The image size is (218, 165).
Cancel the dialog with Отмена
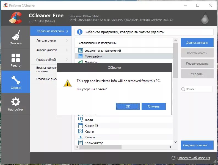pyautogui.click(x=154, y=106)
